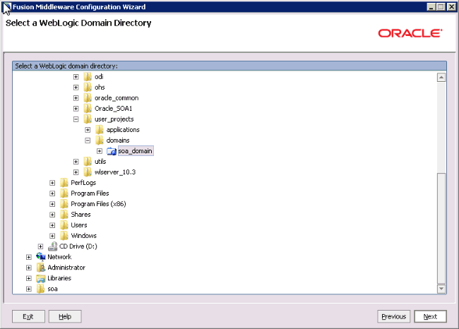Expand the Oracle_SOA1 node
Image resolution: width=459 pixels, height=329 pixels.
pos(76,109)
